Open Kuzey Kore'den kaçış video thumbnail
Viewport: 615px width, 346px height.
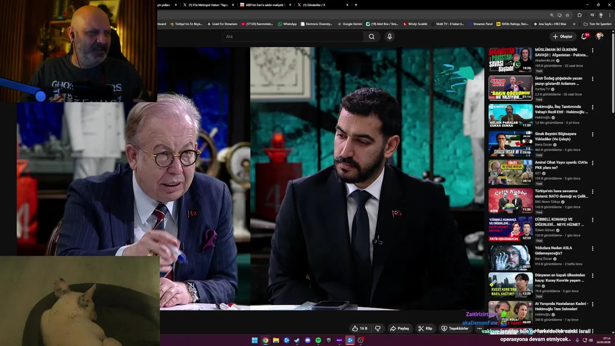point(510,285)
